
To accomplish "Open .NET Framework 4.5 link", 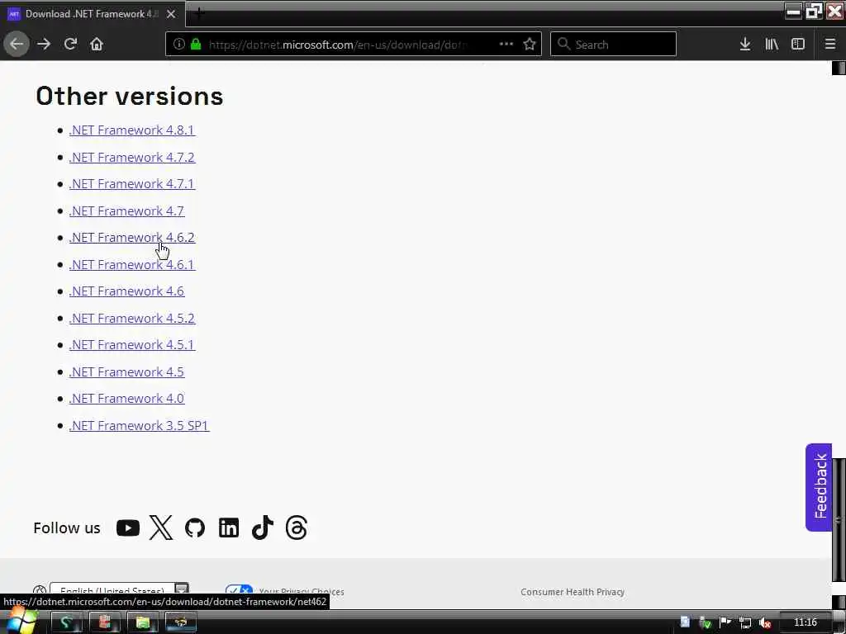I will point(126,372).
